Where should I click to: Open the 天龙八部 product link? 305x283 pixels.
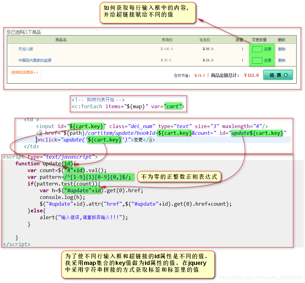25,49
